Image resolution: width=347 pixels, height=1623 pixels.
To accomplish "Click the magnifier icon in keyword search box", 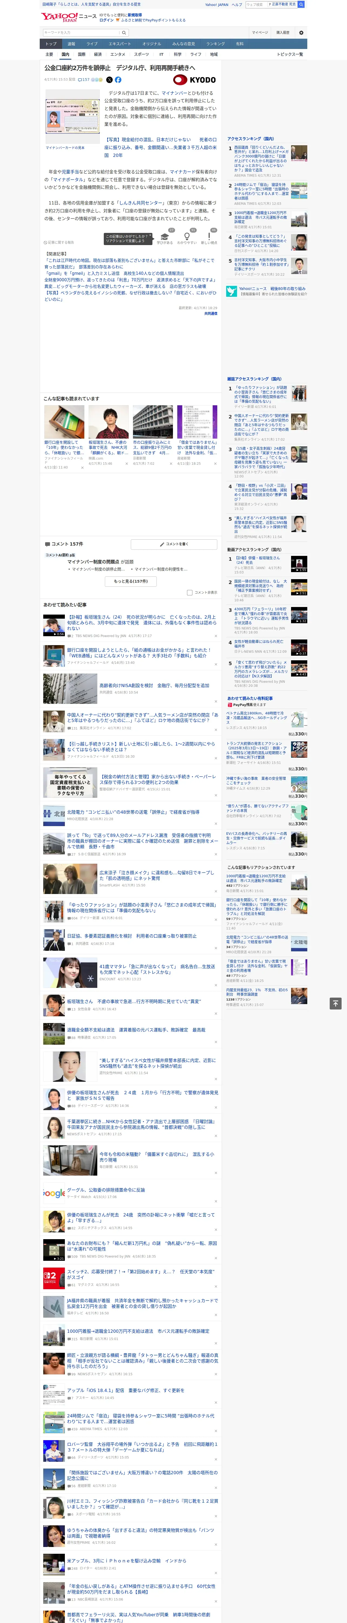I will [124, 32].
